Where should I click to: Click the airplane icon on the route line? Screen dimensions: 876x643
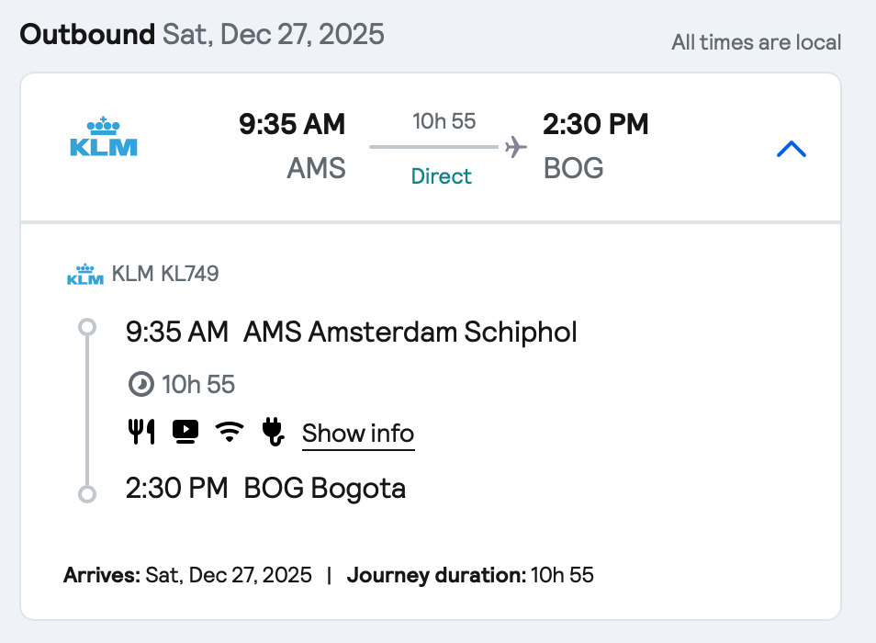516,147
